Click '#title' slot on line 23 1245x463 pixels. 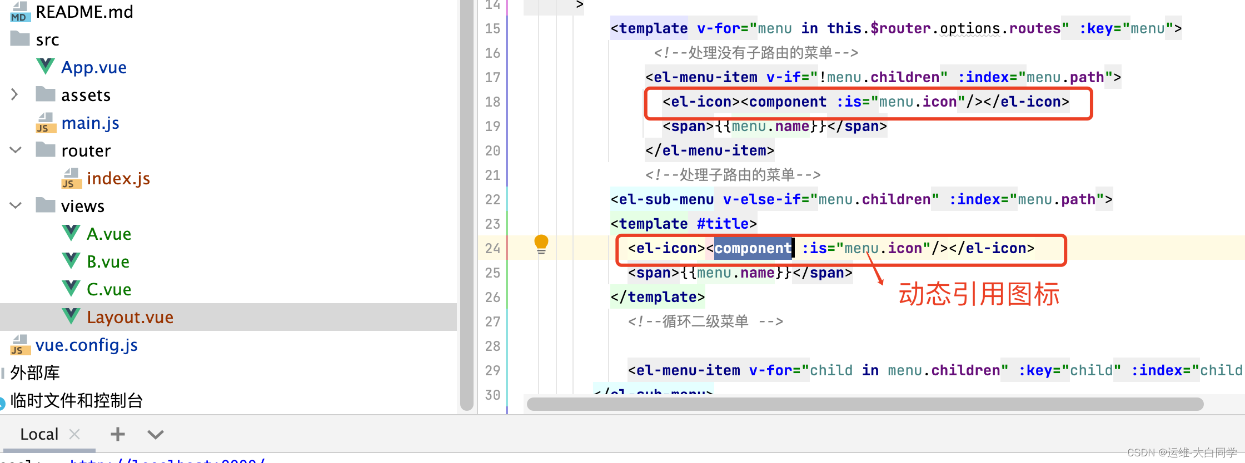(723, 224)
